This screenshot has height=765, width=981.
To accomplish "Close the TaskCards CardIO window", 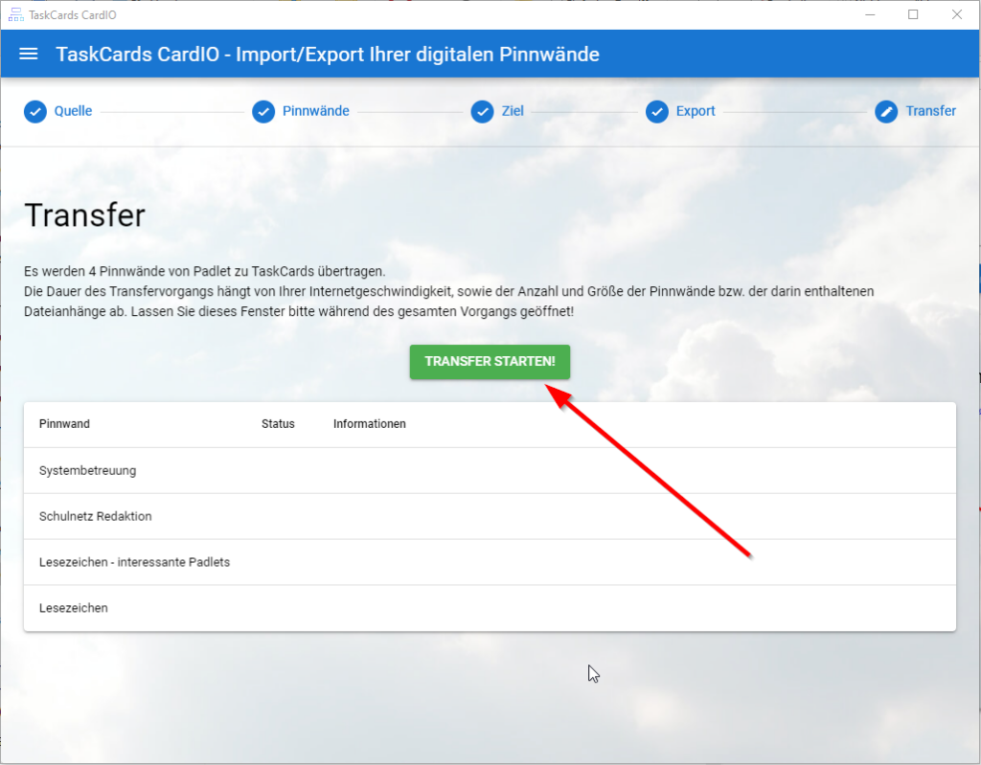I will 957,14.
